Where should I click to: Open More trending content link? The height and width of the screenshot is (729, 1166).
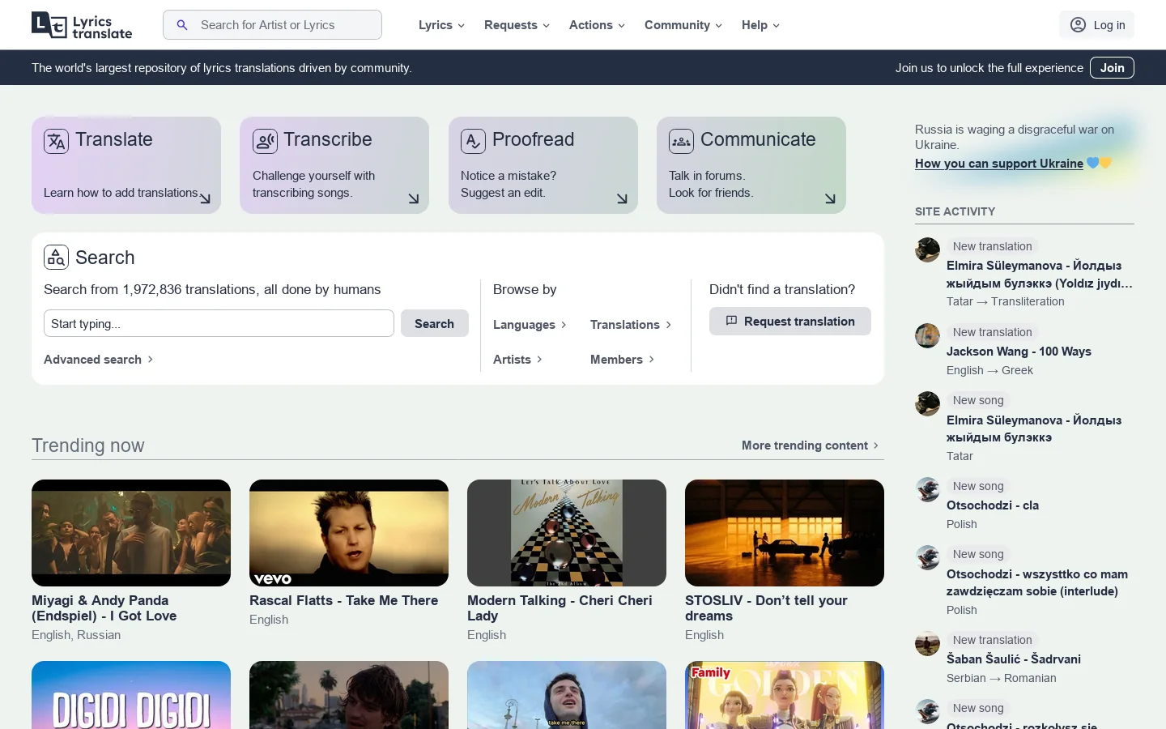click(x=811, y=446)
